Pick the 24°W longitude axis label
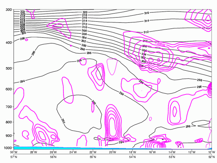The height and width of the screenshot is (163, 217). click(x=73, y=152)
